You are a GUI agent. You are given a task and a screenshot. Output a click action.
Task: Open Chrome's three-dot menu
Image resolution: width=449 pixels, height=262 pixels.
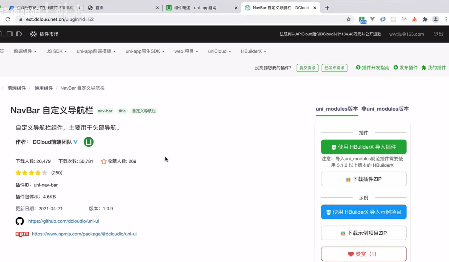(x=446, y=19)
